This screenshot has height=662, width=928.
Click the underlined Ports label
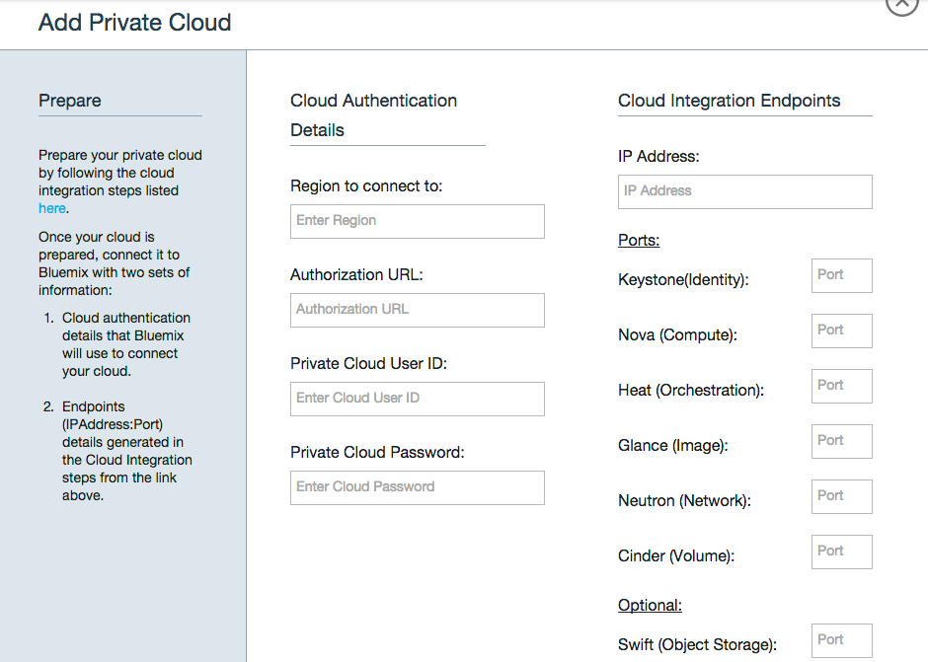click(x=639, y=240)
